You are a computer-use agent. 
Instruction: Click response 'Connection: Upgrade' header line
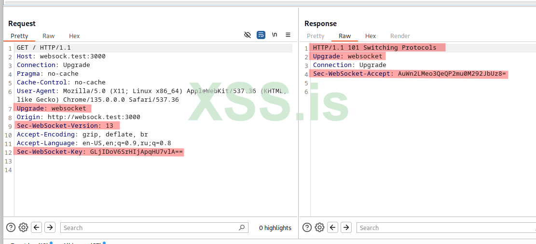point(349,65)
